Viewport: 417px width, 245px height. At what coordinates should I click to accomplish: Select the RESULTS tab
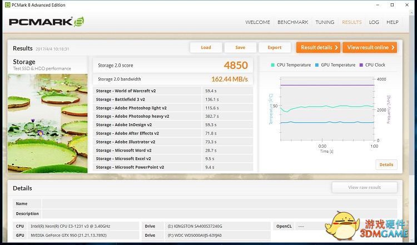pyautogui.click(x=351, y=22)
